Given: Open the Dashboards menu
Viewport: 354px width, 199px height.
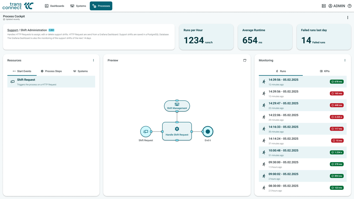Looking at the screenshot, I should tap(55, 6).
